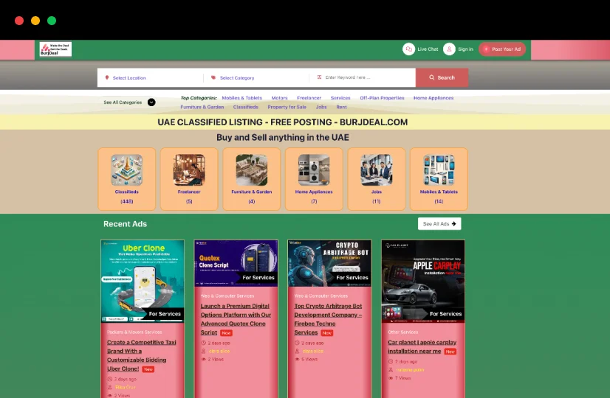
Task: Select Furniture & Garden (4) card icon
Action: point(252,170)
